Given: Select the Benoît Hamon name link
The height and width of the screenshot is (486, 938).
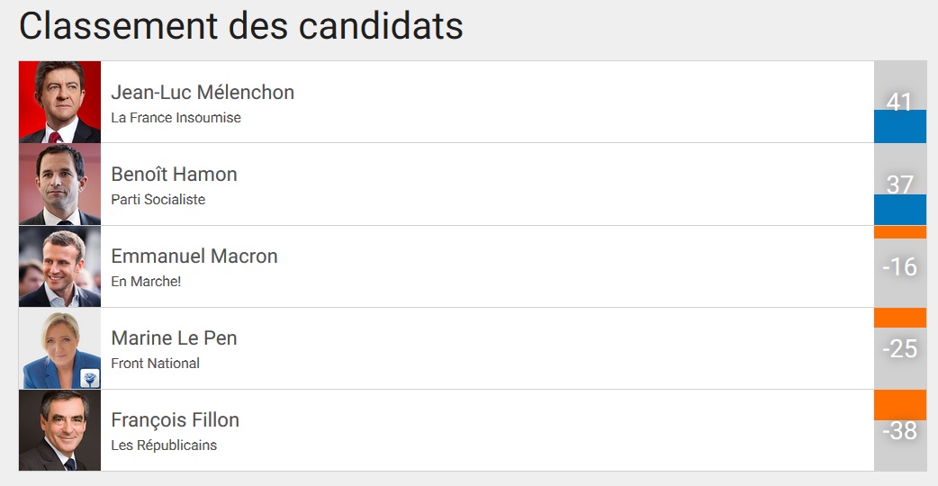Looking at the screenshot, I should (174, 175).
